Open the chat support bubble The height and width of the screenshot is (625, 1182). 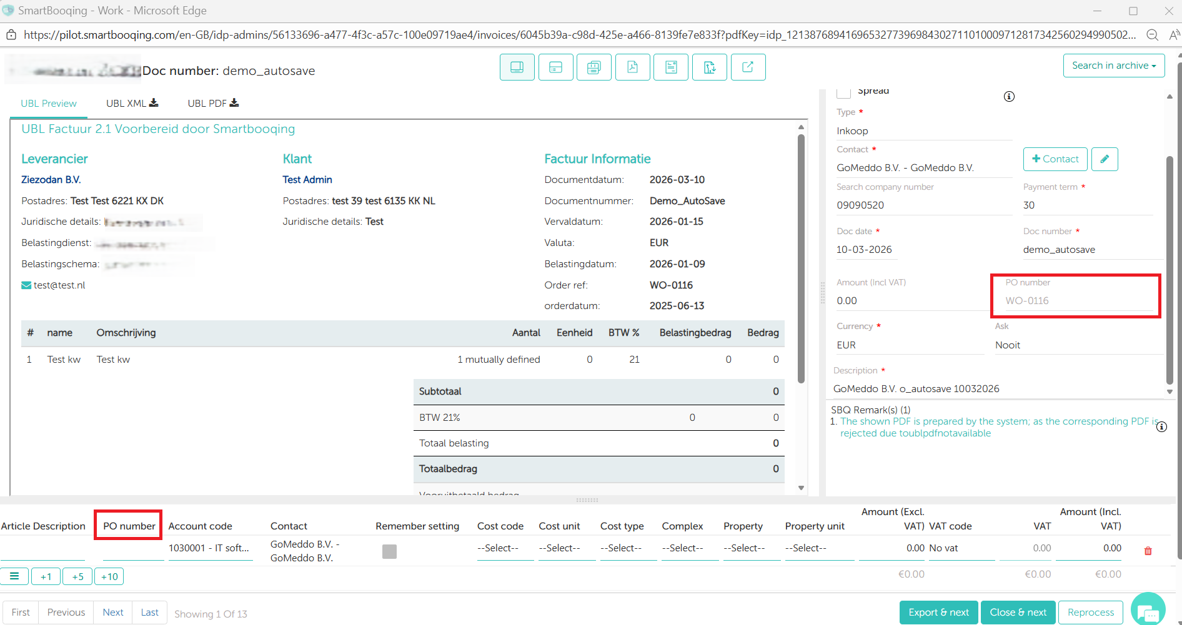(x=1148, y=611)
